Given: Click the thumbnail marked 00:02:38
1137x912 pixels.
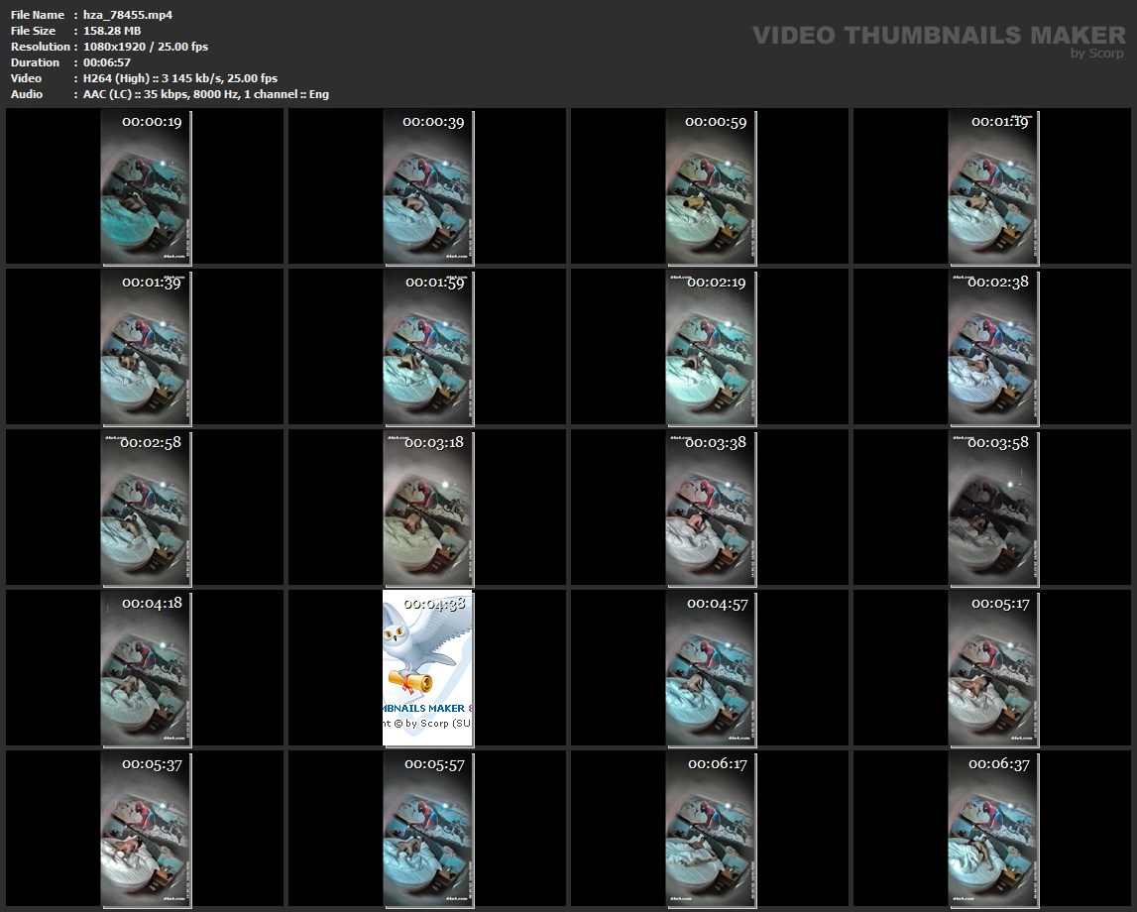Looking at the screenshot, I should 993,347.
